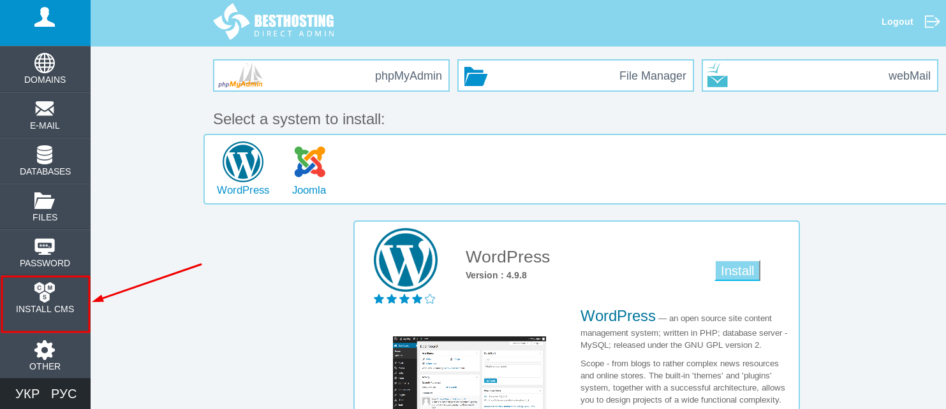Select the Joomla logo in system list

click(x=309, y=162)
